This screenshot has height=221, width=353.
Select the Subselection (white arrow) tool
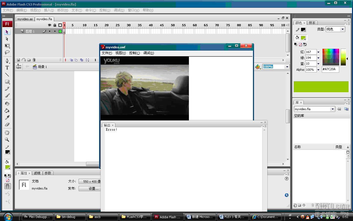7,39
